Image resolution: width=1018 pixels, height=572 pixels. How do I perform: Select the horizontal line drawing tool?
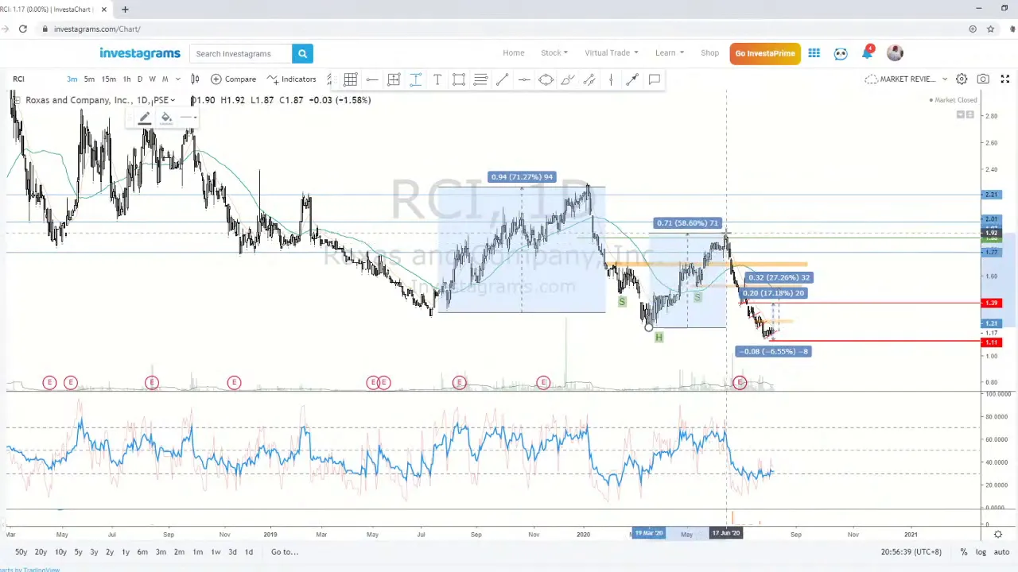coord(372,79)
